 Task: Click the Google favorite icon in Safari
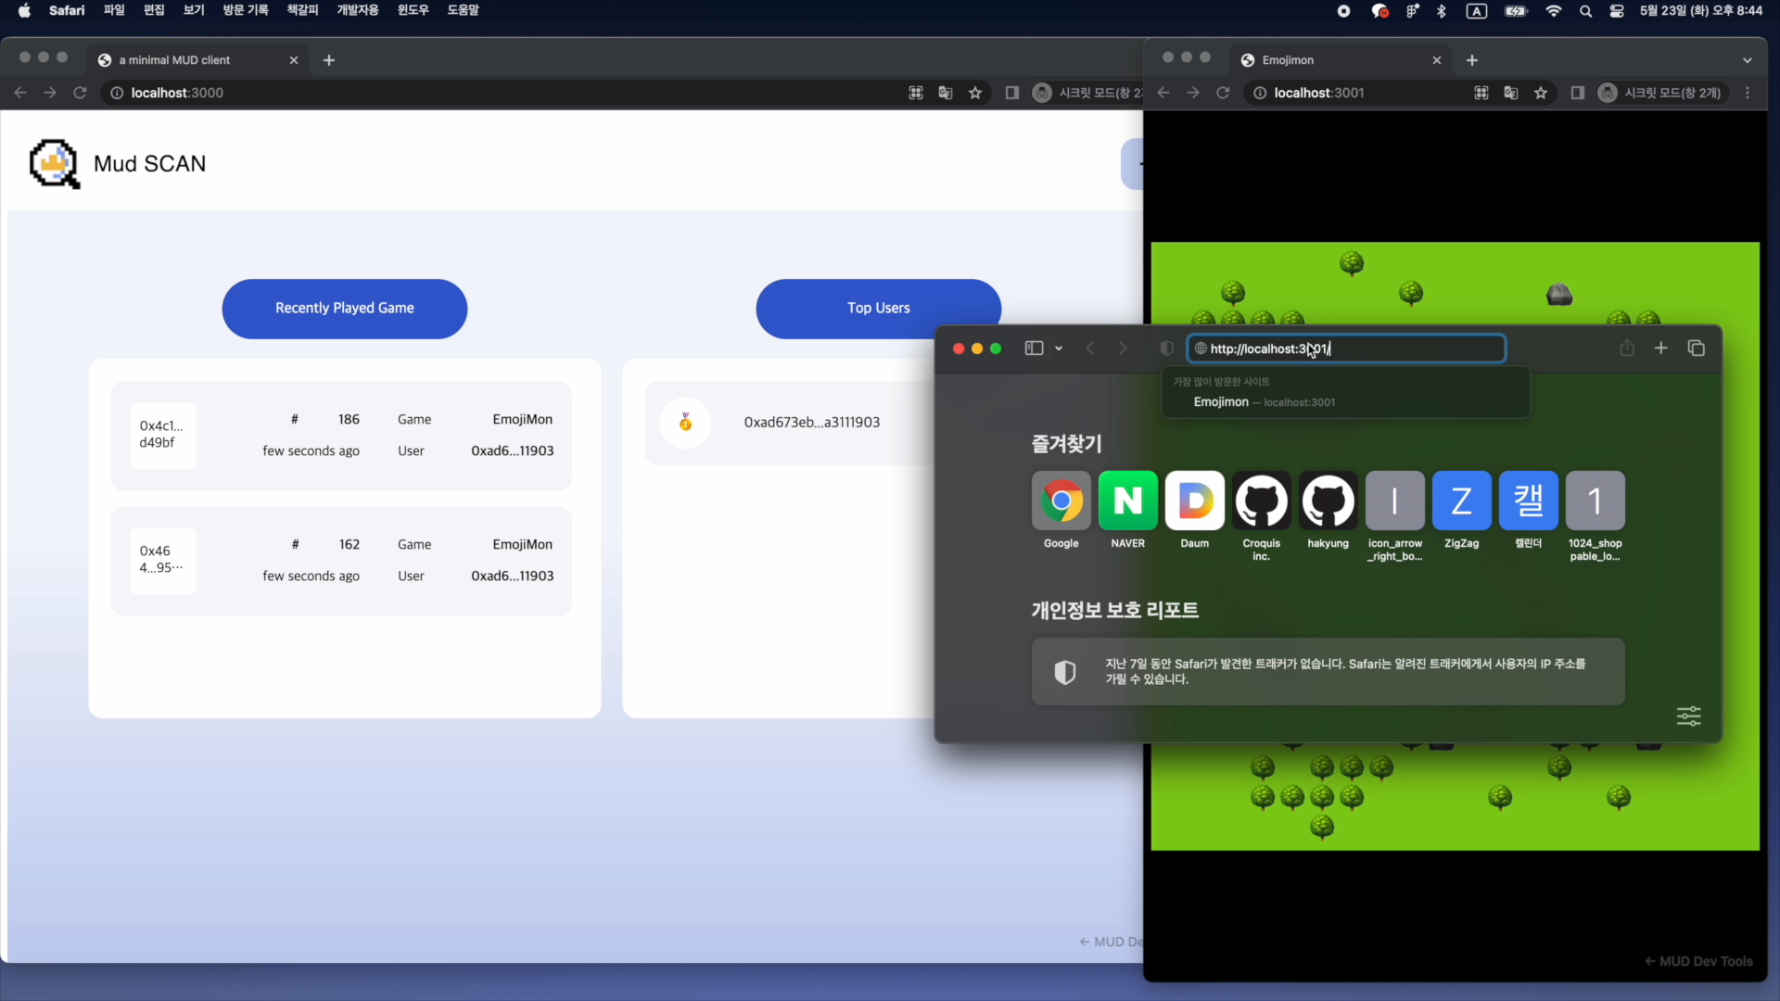click(x=1062, y=500)
